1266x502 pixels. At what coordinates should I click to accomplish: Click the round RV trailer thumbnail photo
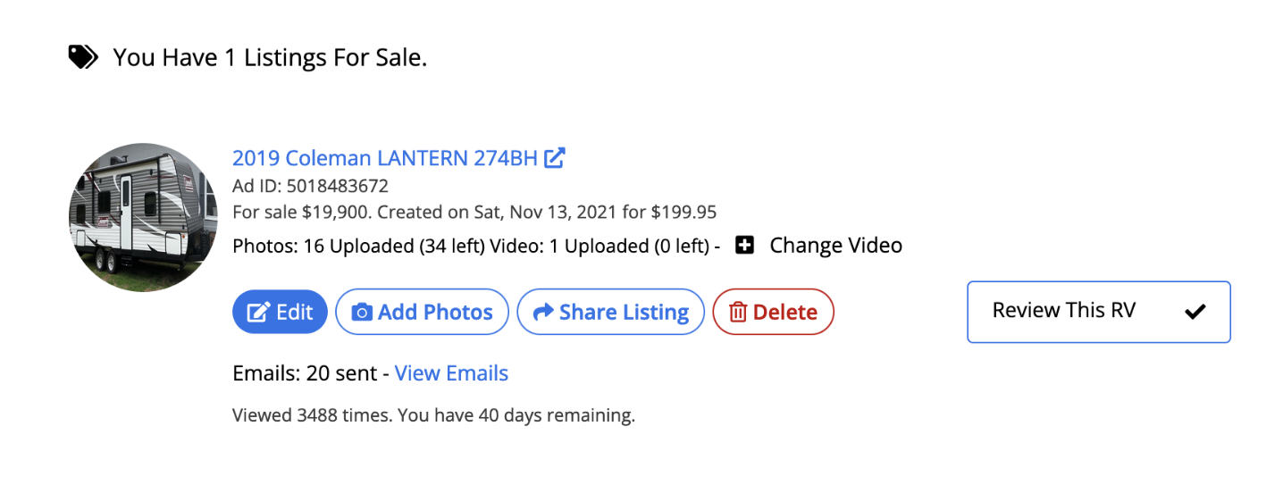143,217
